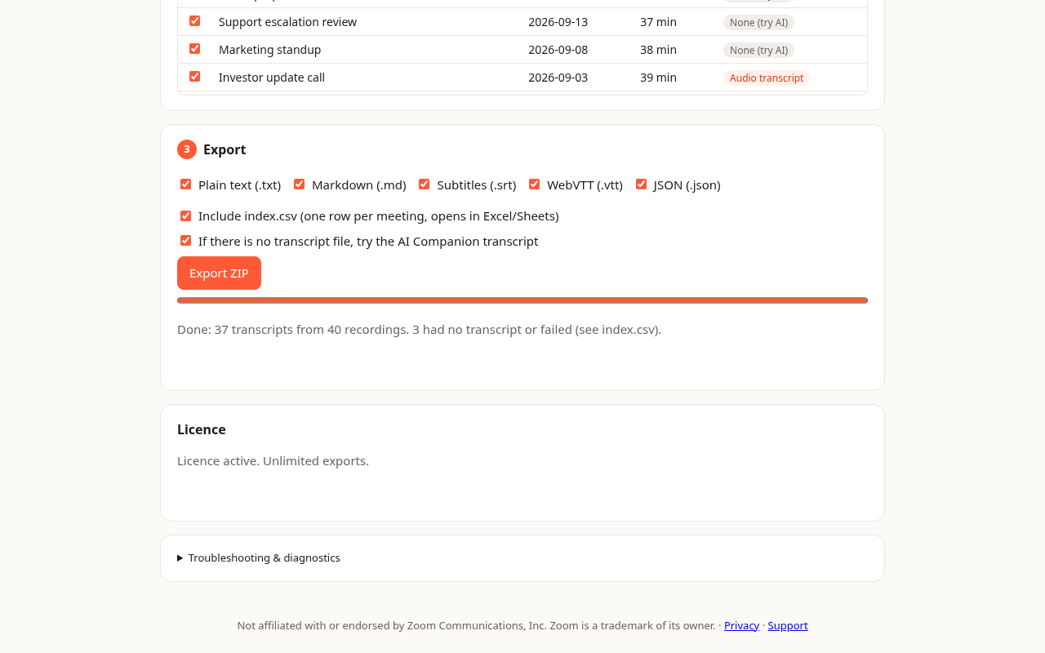The height and width of the screenshot is (653, 1045).
Task: Open the Privacy link in footer
Action: [x=741, y=625]
